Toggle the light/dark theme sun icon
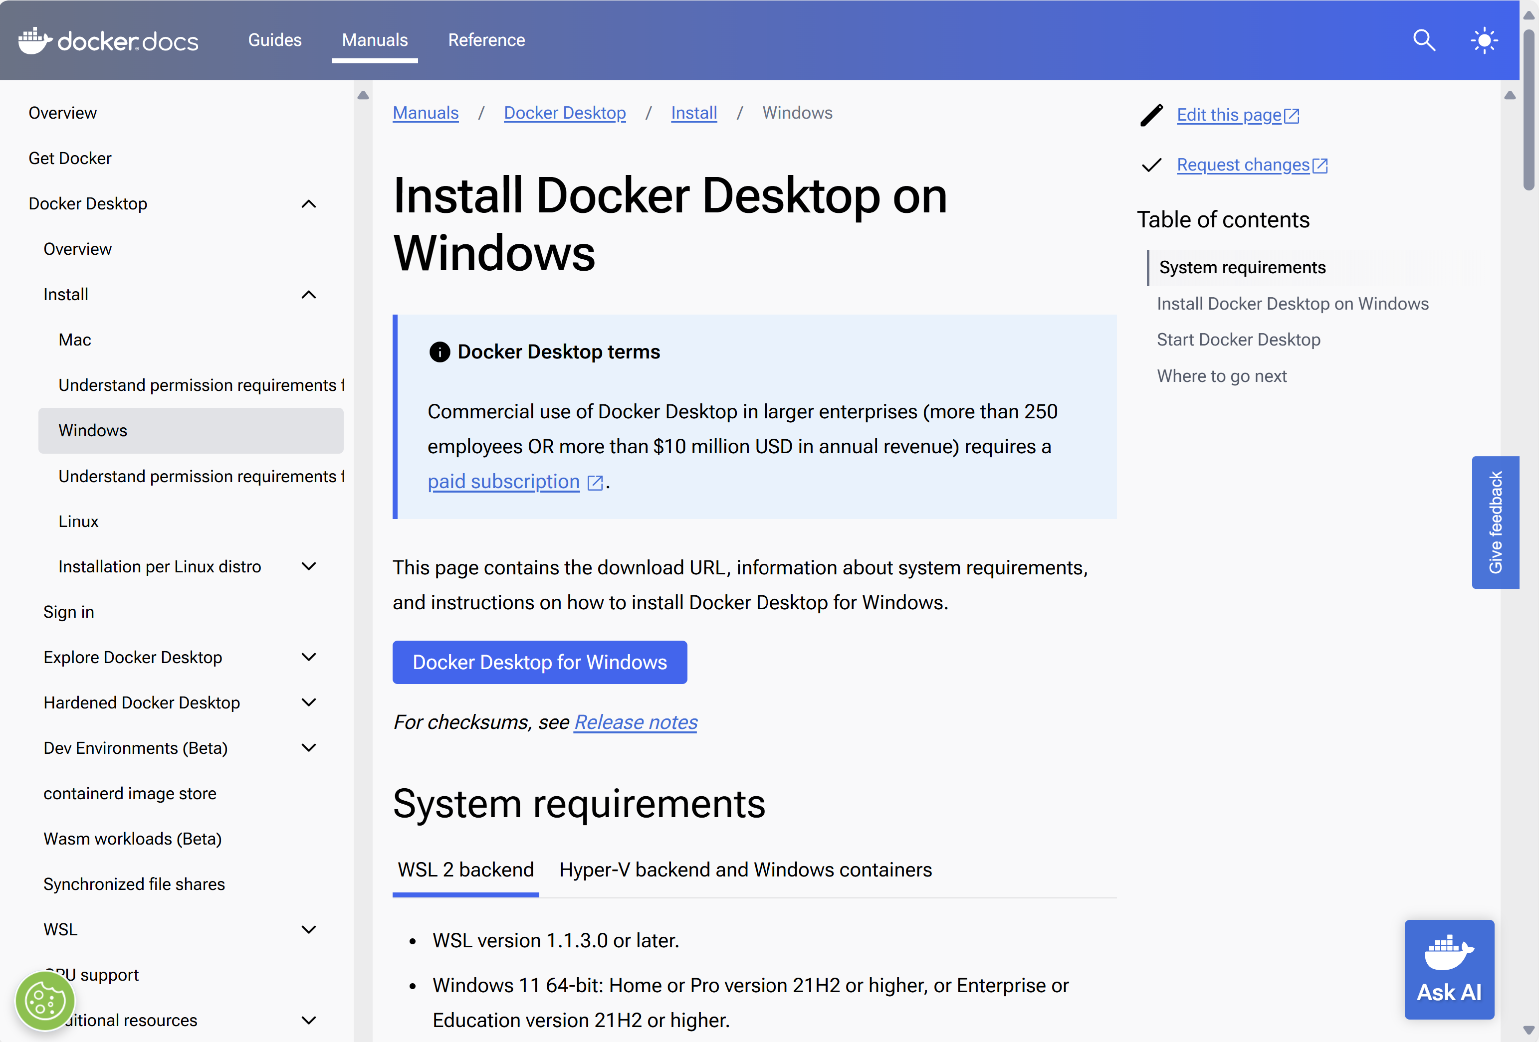The width and height of the screenshot is (1539, 1042). (x=1484, y=40)
